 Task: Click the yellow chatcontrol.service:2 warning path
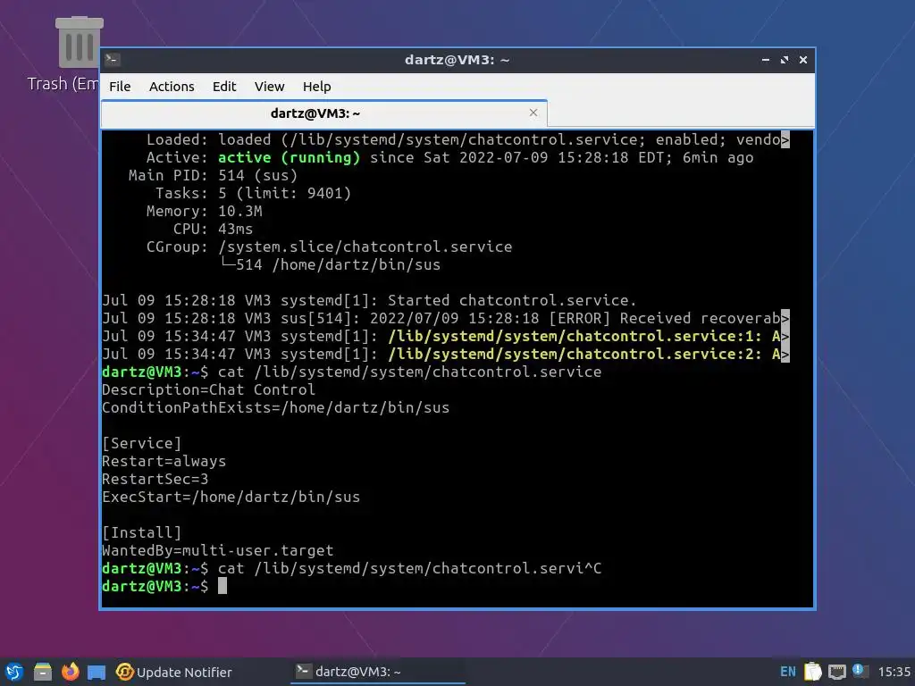(x=575, y=354)
